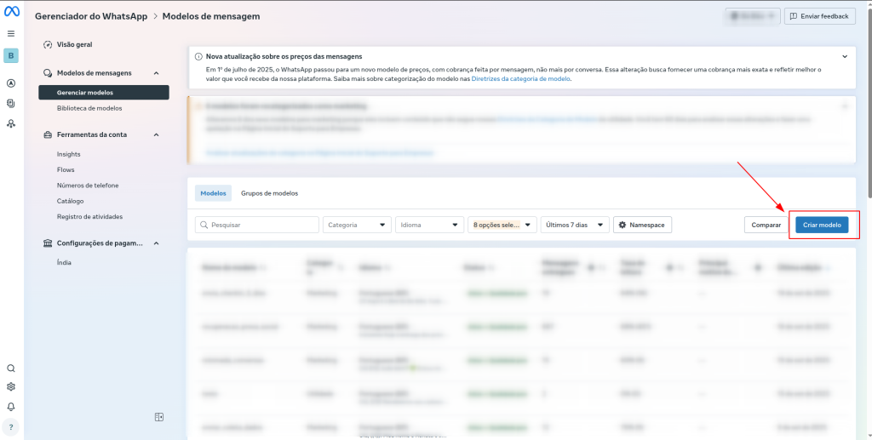This screenshot has width=872, height=440.
Task: Open the hamburger menu in left rail
Action: coord(11,33)
